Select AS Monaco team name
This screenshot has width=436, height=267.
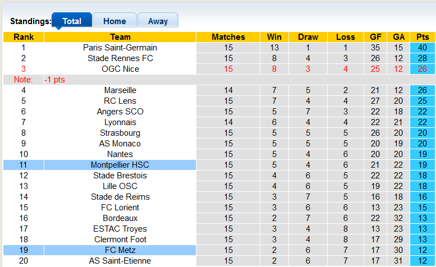[120, 144]
